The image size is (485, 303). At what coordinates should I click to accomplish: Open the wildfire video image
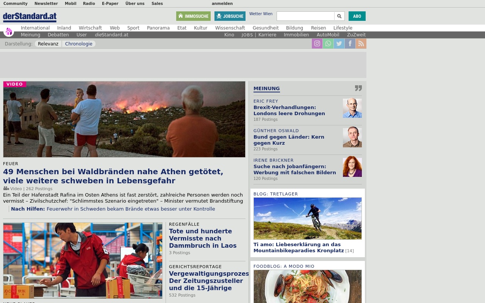pyautogui.click(x=124, y=119)
